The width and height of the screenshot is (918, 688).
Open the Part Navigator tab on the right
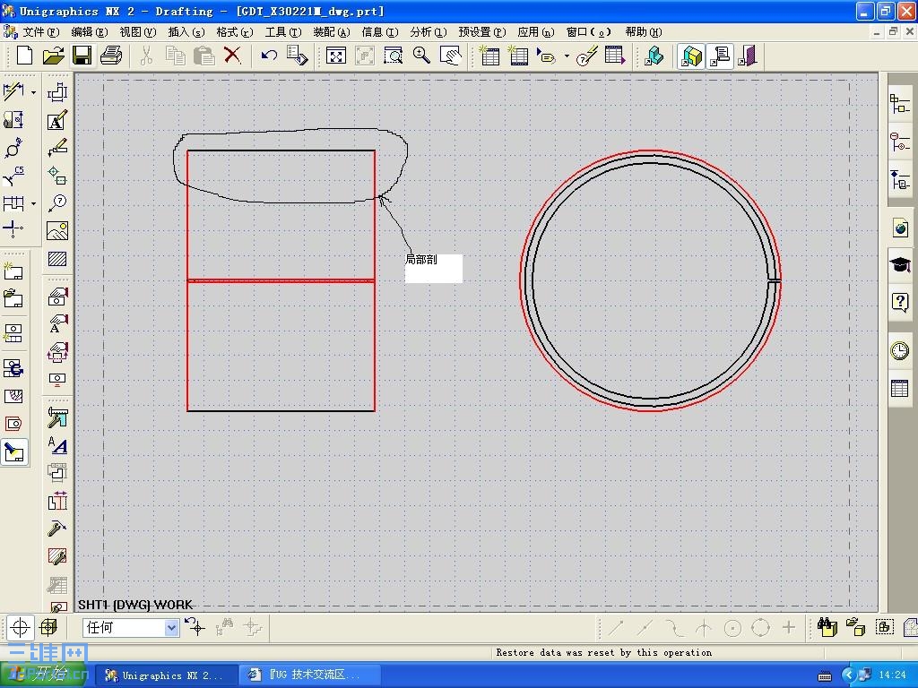coord(900,179)
